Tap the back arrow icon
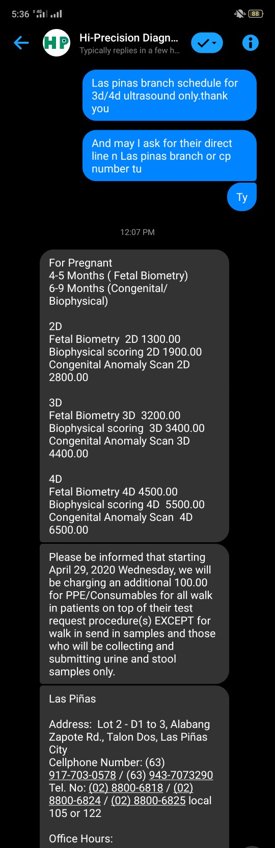This screenshot has height=848, width=275. pos(21,43)
